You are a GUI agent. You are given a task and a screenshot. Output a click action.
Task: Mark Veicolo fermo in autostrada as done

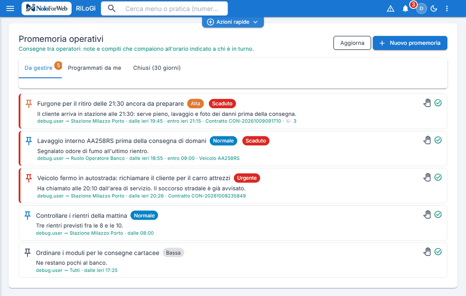click(438, 177)
